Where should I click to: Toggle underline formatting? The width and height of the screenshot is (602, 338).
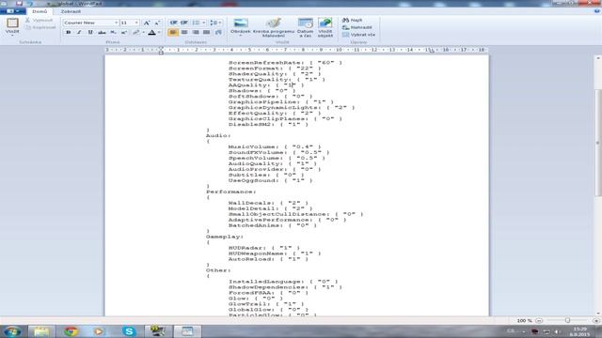pos(90,33)
